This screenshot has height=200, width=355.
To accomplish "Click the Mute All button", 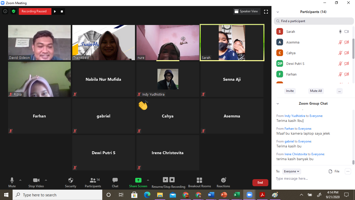I will (316, 91).
